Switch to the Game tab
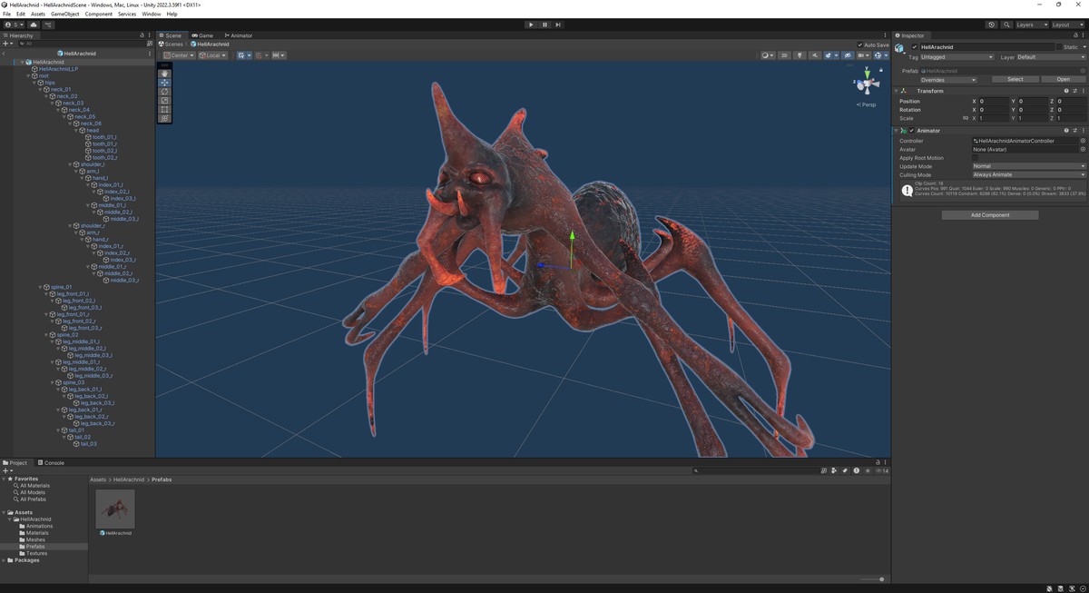 [x=202, y=35]
